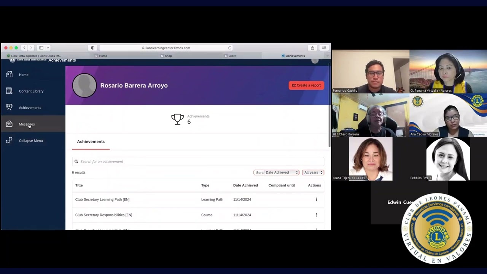The image size is (487, 274).
Task: Open the Content Library sidebar icon
Action: [9, 91]
